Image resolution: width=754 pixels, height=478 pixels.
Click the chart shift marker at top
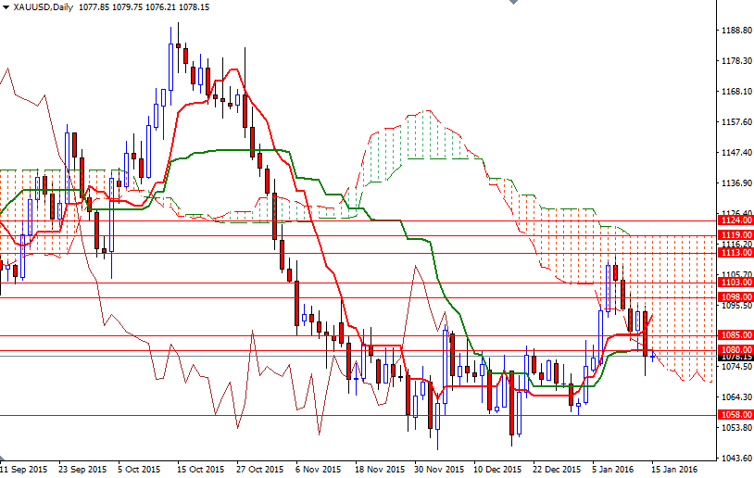pyautogui.click(x=510, y=4)
